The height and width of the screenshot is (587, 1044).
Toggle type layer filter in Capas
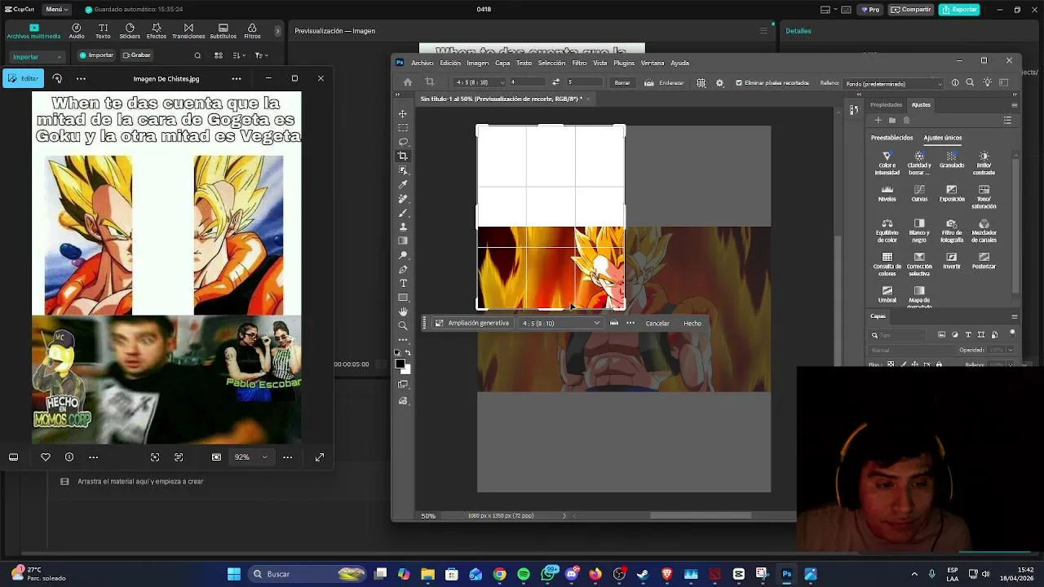click(968, 334)
